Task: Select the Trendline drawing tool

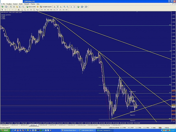Action: point(15,10)
